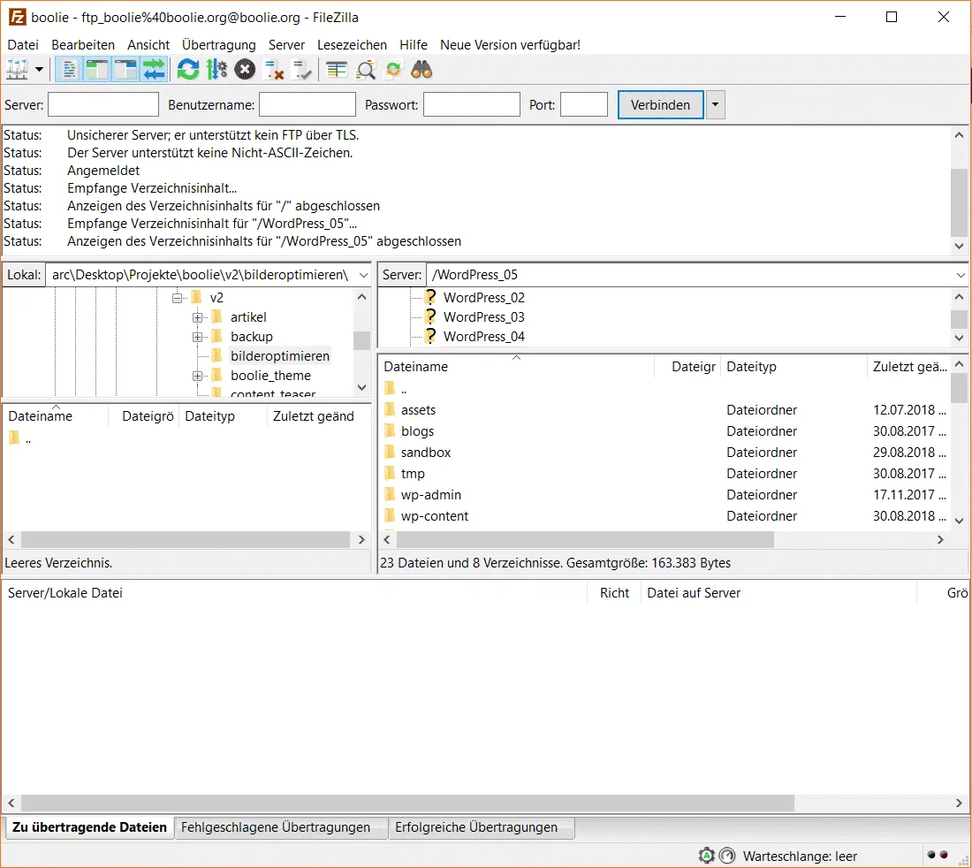This screenshot has width=972, height=868.
Task: Sort remote files by Zuletzt geä... header
Action: coord(908,367)
